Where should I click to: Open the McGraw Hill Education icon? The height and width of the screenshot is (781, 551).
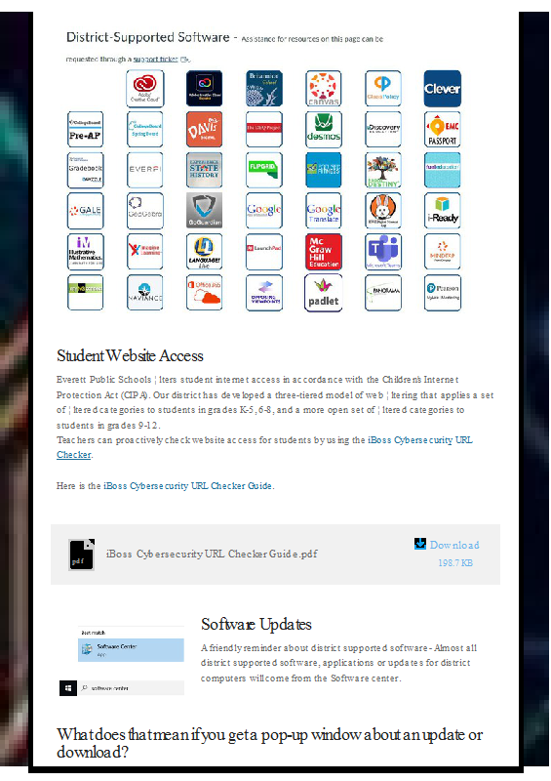324,252
